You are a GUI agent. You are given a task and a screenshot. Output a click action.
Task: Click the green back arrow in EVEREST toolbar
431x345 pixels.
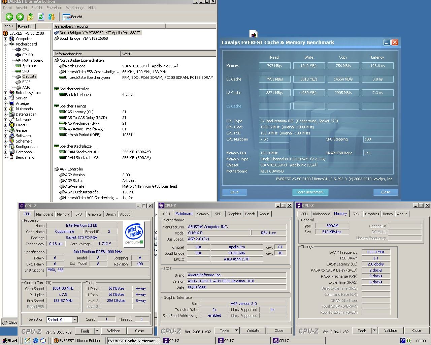tap(9, 17)
